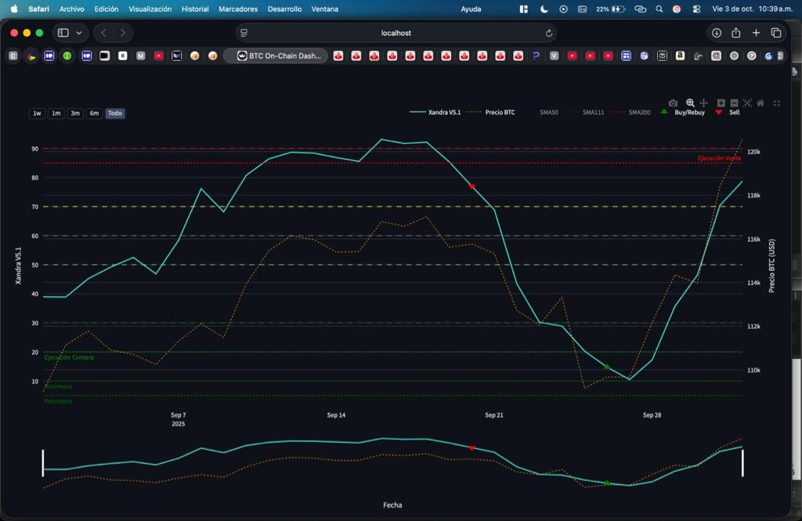
Task: Open the Archivo menu
Action: pyautogui.click(x=71, y=9)
